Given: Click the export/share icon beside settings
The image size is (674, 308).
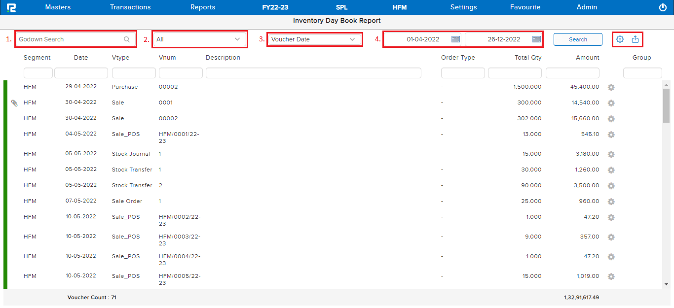Looking at the screenshot, I should point(635,38).
